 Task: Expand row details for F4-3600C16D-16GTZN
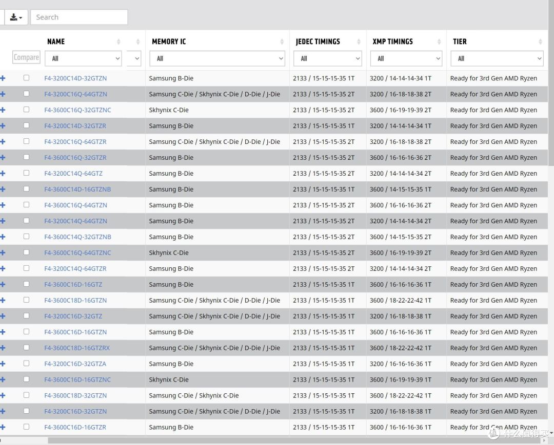pyautogui.click(x=3, y=332)
